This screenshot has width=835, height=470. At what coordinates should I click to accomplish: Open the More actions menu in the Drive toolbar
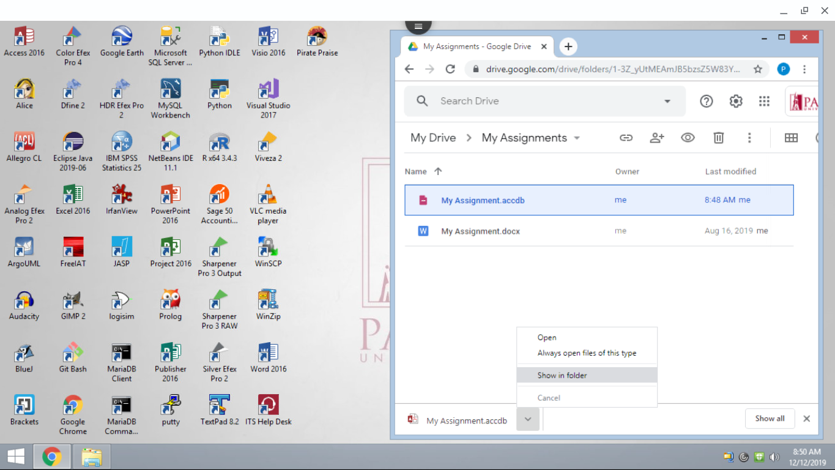(x=749, y=138)
